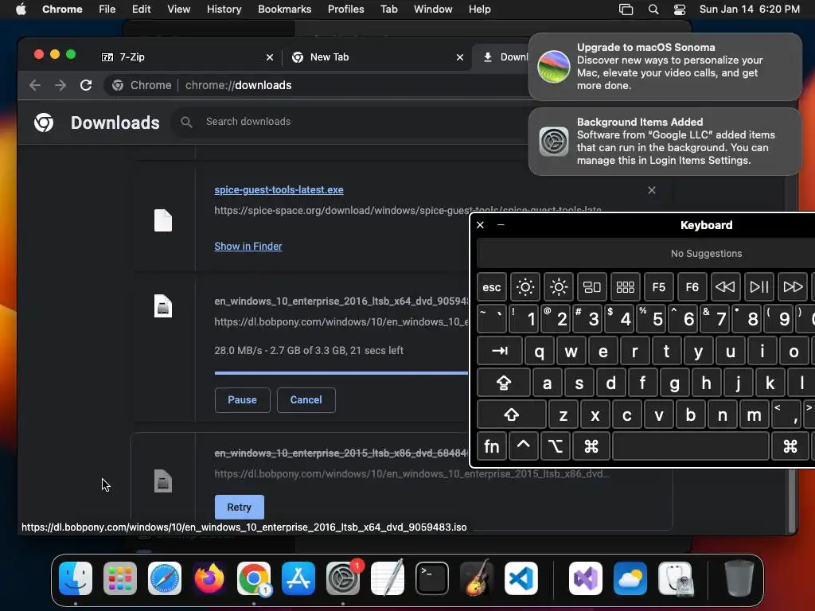Tap the Launchpad key on the virtual keyboard
Viewport: 815px width, 611px height.
(x=626, y=286)
